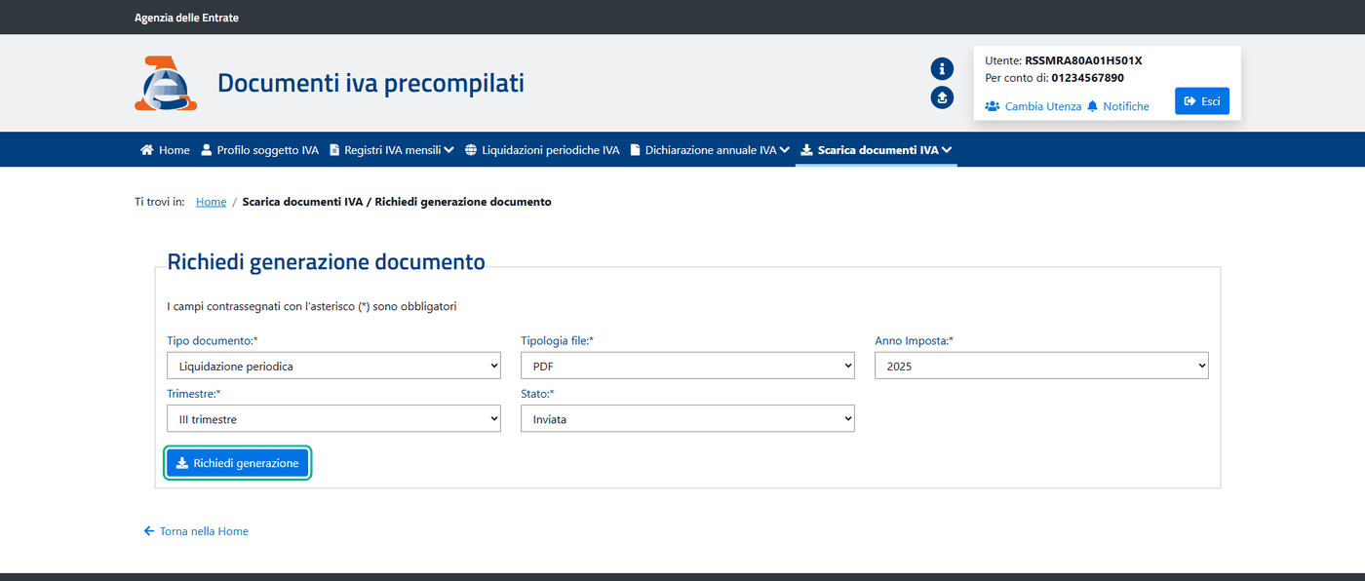Click the Agenzia delle Entrate logo

coord(166,84)
